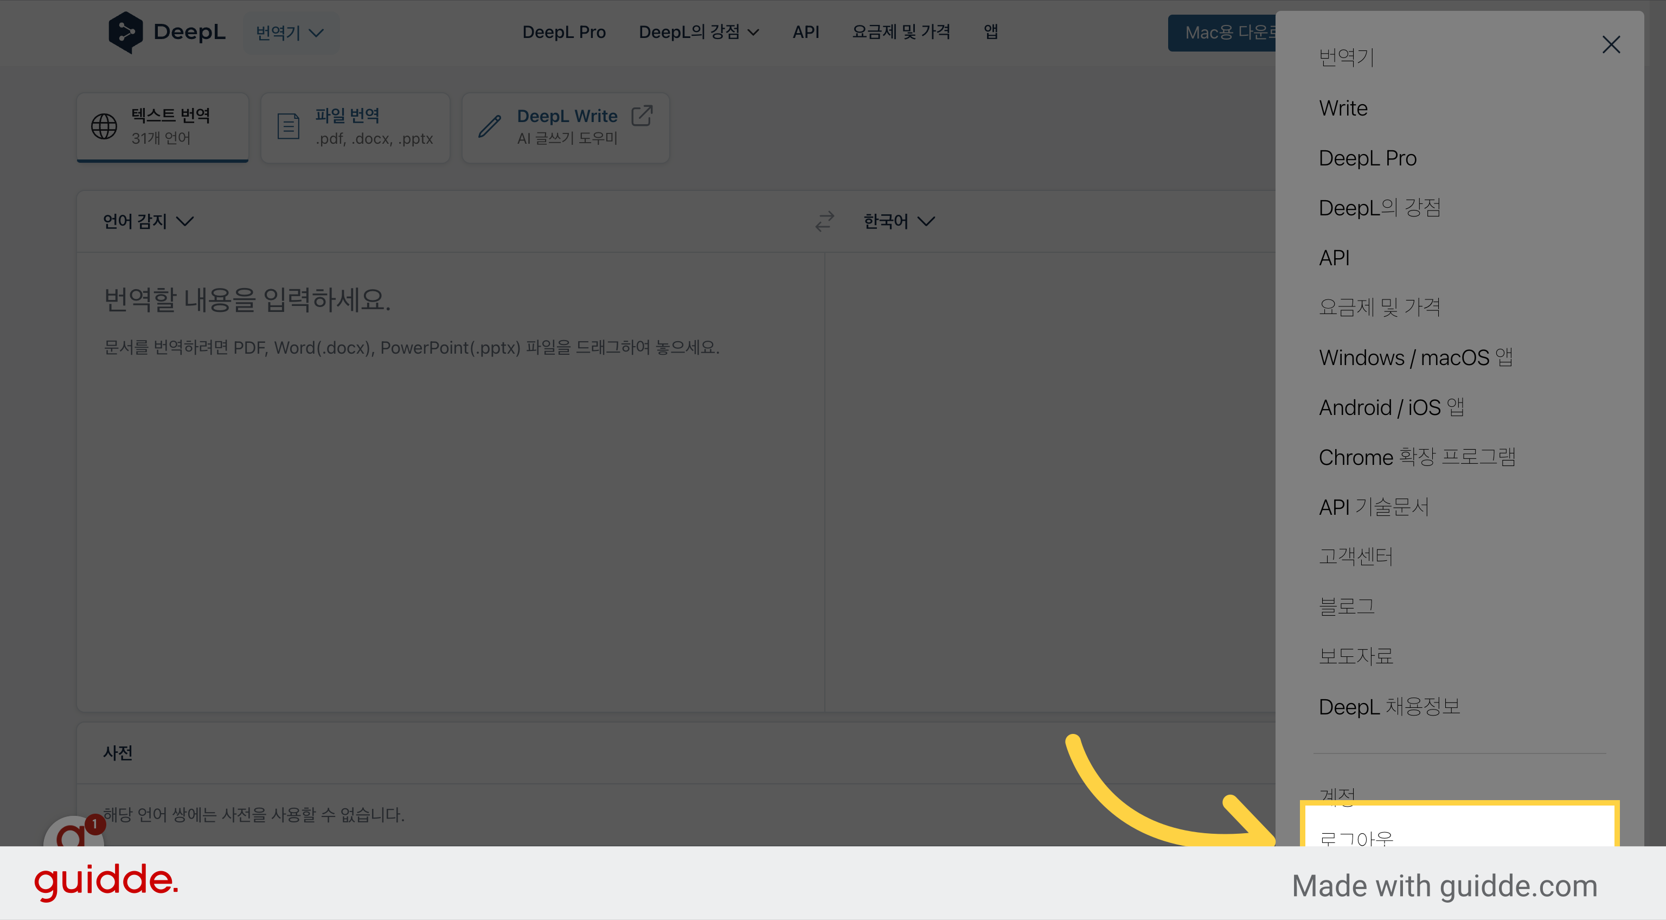
Task: Expand the DeepL의 강점 header dropdown
Action: [699, 31]
